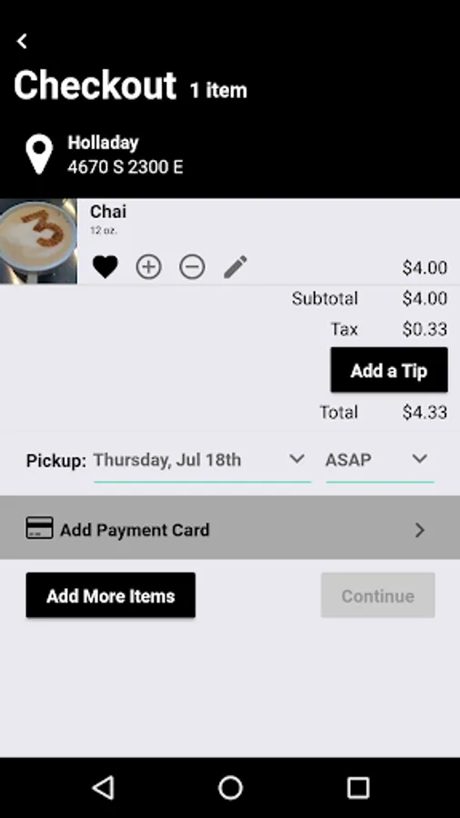The image size is (460, 818).
Task: Open recent apps with square button
Action: coord(358,787)
